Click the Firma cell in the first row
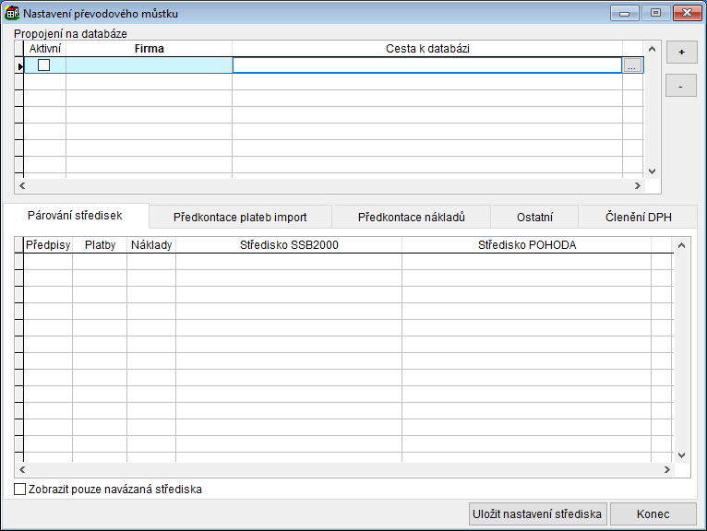 pyautogui.click(x=149, y=65)
